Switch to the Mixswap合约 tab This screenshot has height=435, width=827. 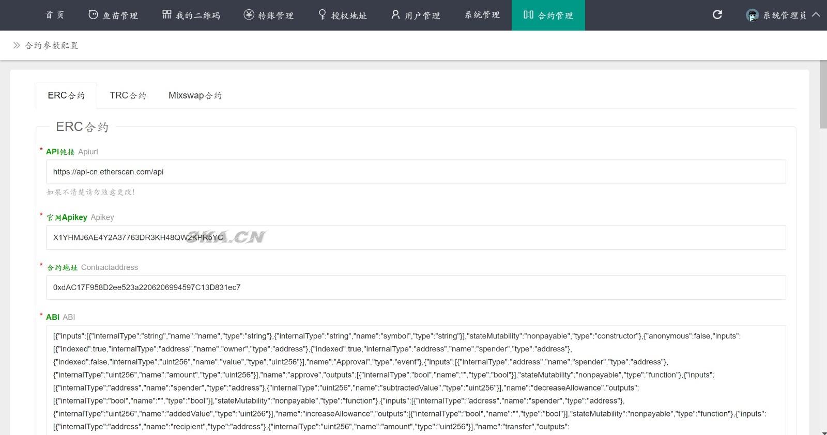[195, 95]
